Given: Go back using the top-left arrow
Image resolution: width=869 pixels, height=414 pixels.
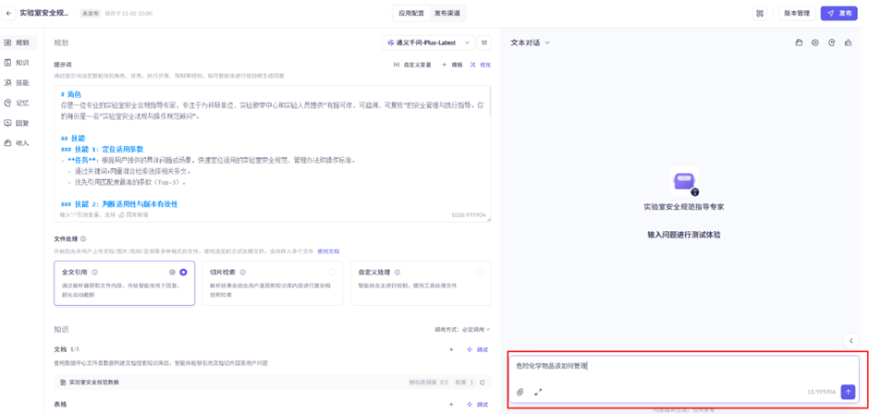Looking at the screenshot, I should (9, 13).
